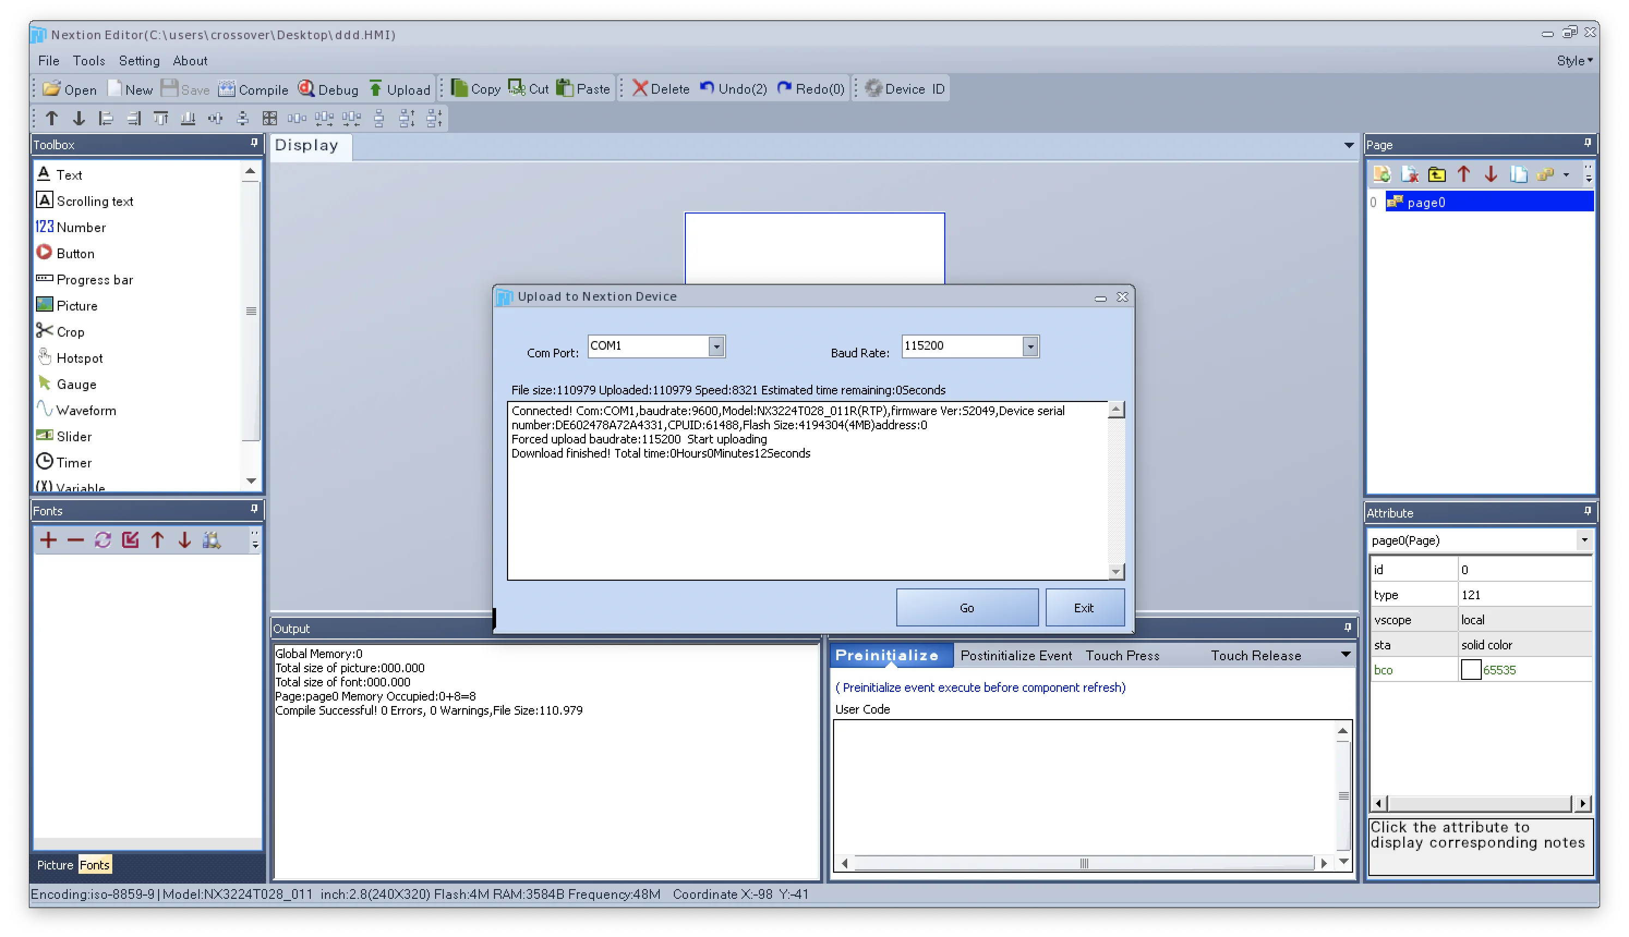Image resolution: width=1629 pixels, height=937 pixels.
Task: Move the page down with the red down arrow
Action: point(1491,174)
